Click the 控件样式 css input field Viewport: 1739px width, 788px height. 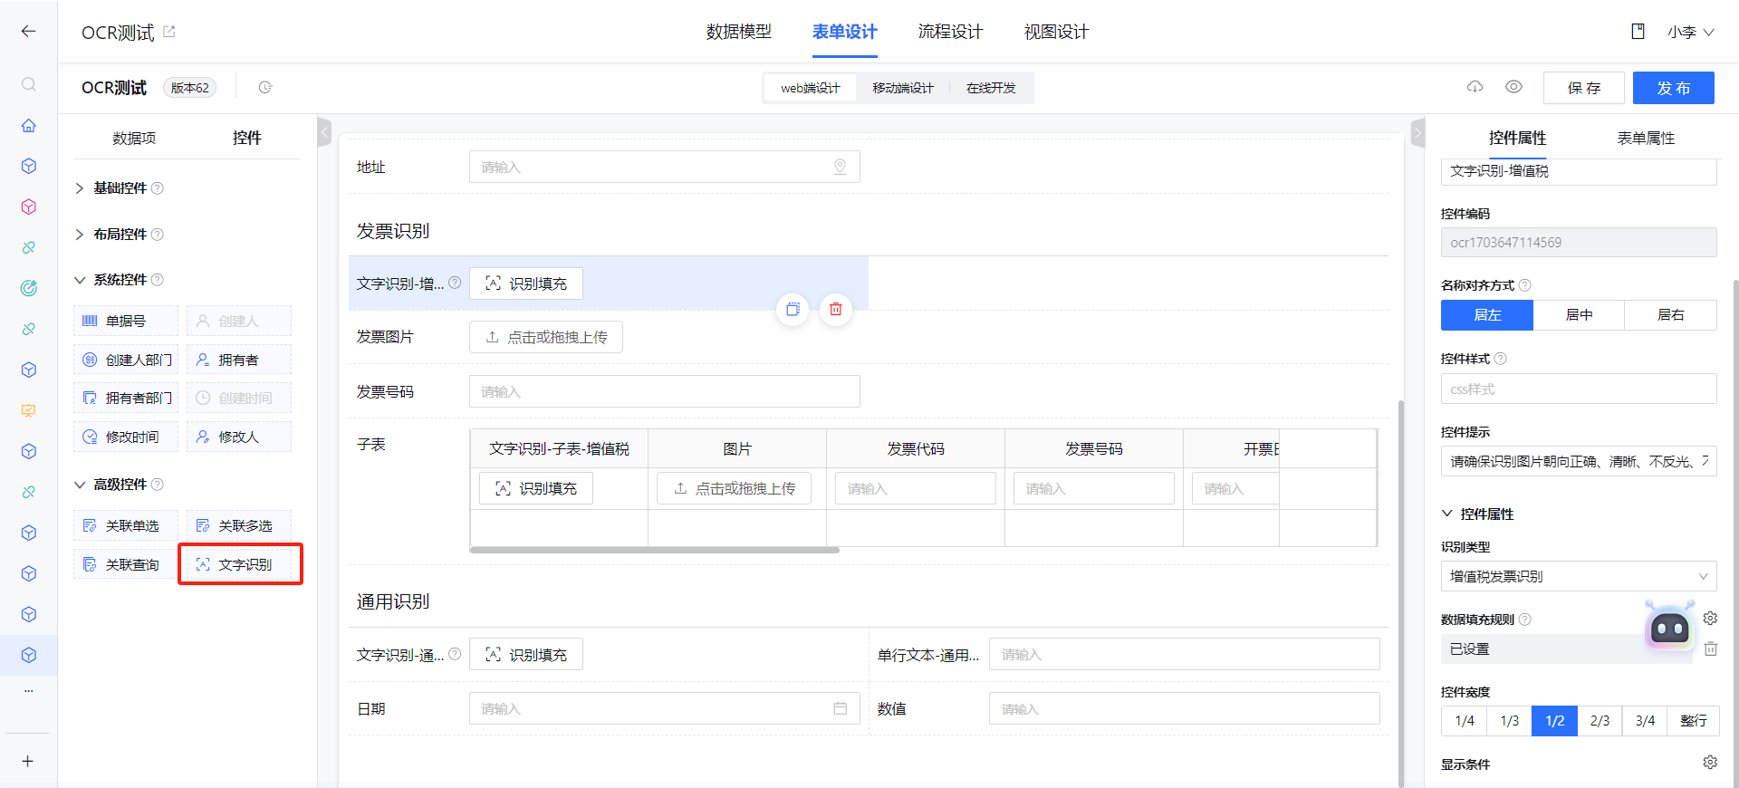point(1579,389)
